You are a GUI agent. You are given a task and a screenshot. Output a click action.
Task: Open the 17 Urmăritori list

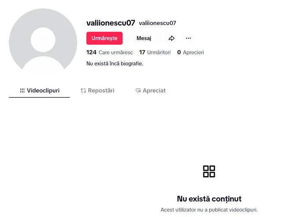pyautogui.click(x=155, y=52)
